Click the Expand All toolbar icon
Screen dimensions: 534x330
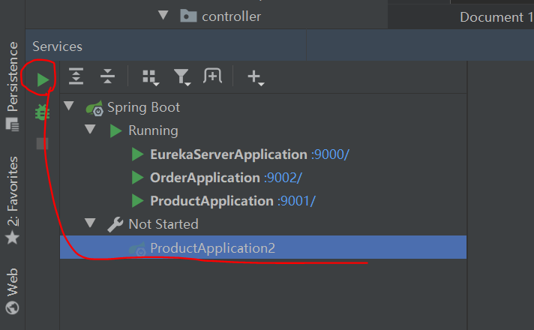coord(76,76)
